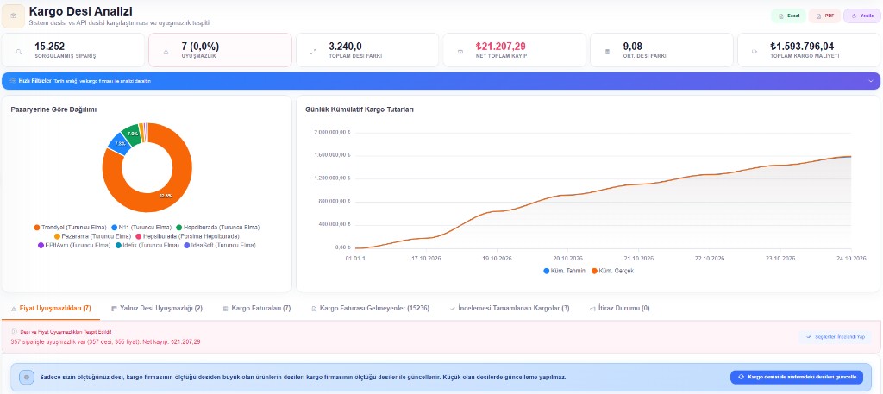Expand the Hızlı Filtreler chevron
This screenshot has height=394, width=883.
click(871, 81)
